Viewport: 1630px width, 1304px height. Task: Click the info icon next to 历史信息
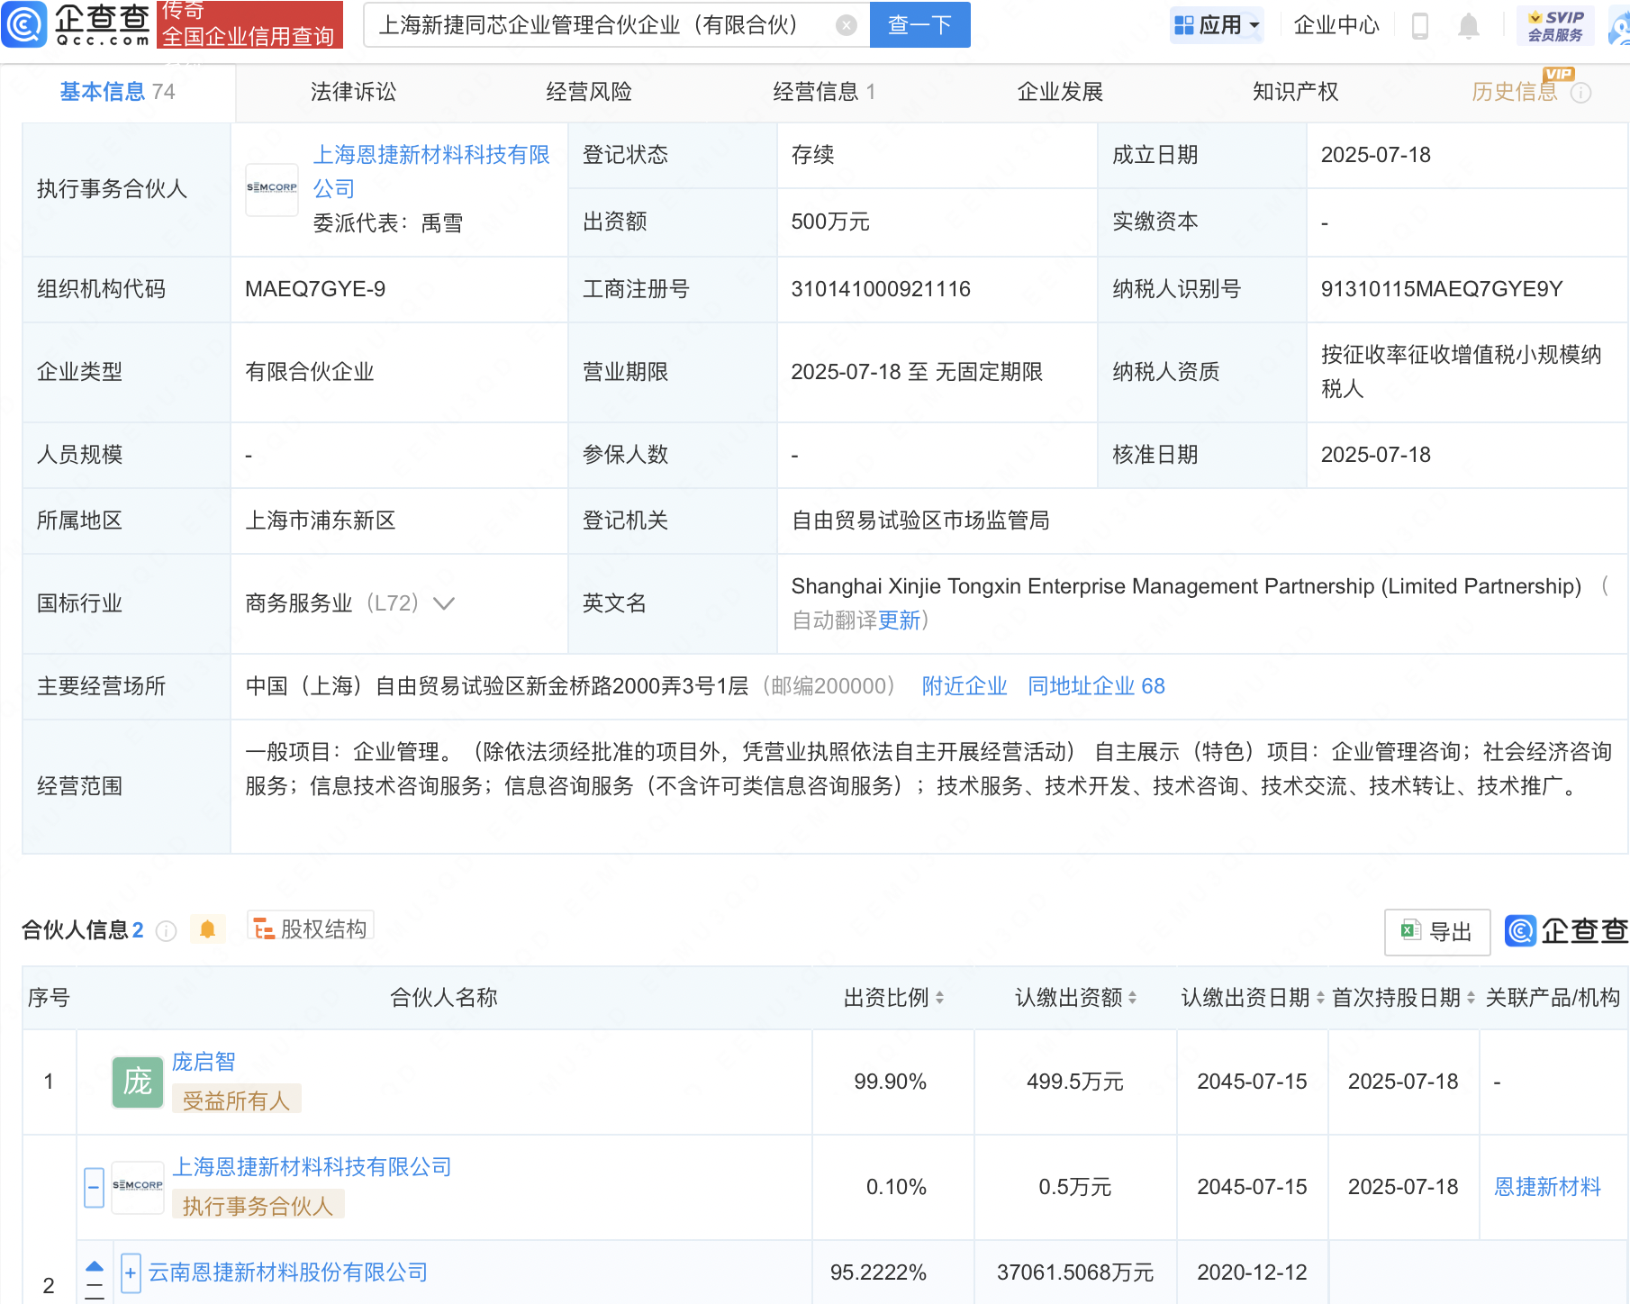(x=1580, y=93)
